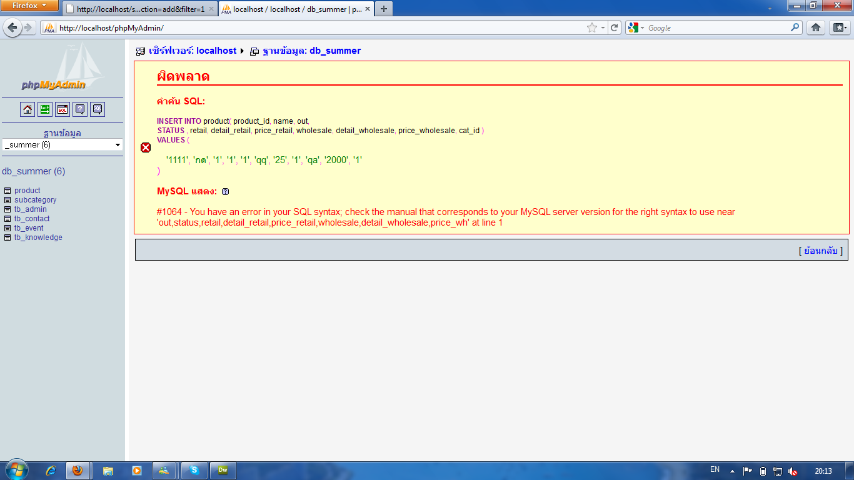
Task: Open the Bookmarks toolbar button
Action: coord(840,27)
